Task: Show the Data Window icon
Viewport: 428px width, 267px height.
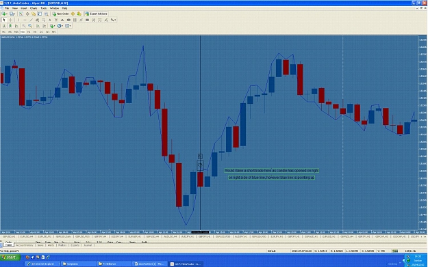Action: [x=27, y=14]
